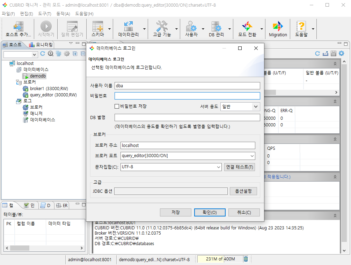The height and width of the screenshot is (265, 351).
Task: Open the 동작(A) menu
Action: pos(63,14)
